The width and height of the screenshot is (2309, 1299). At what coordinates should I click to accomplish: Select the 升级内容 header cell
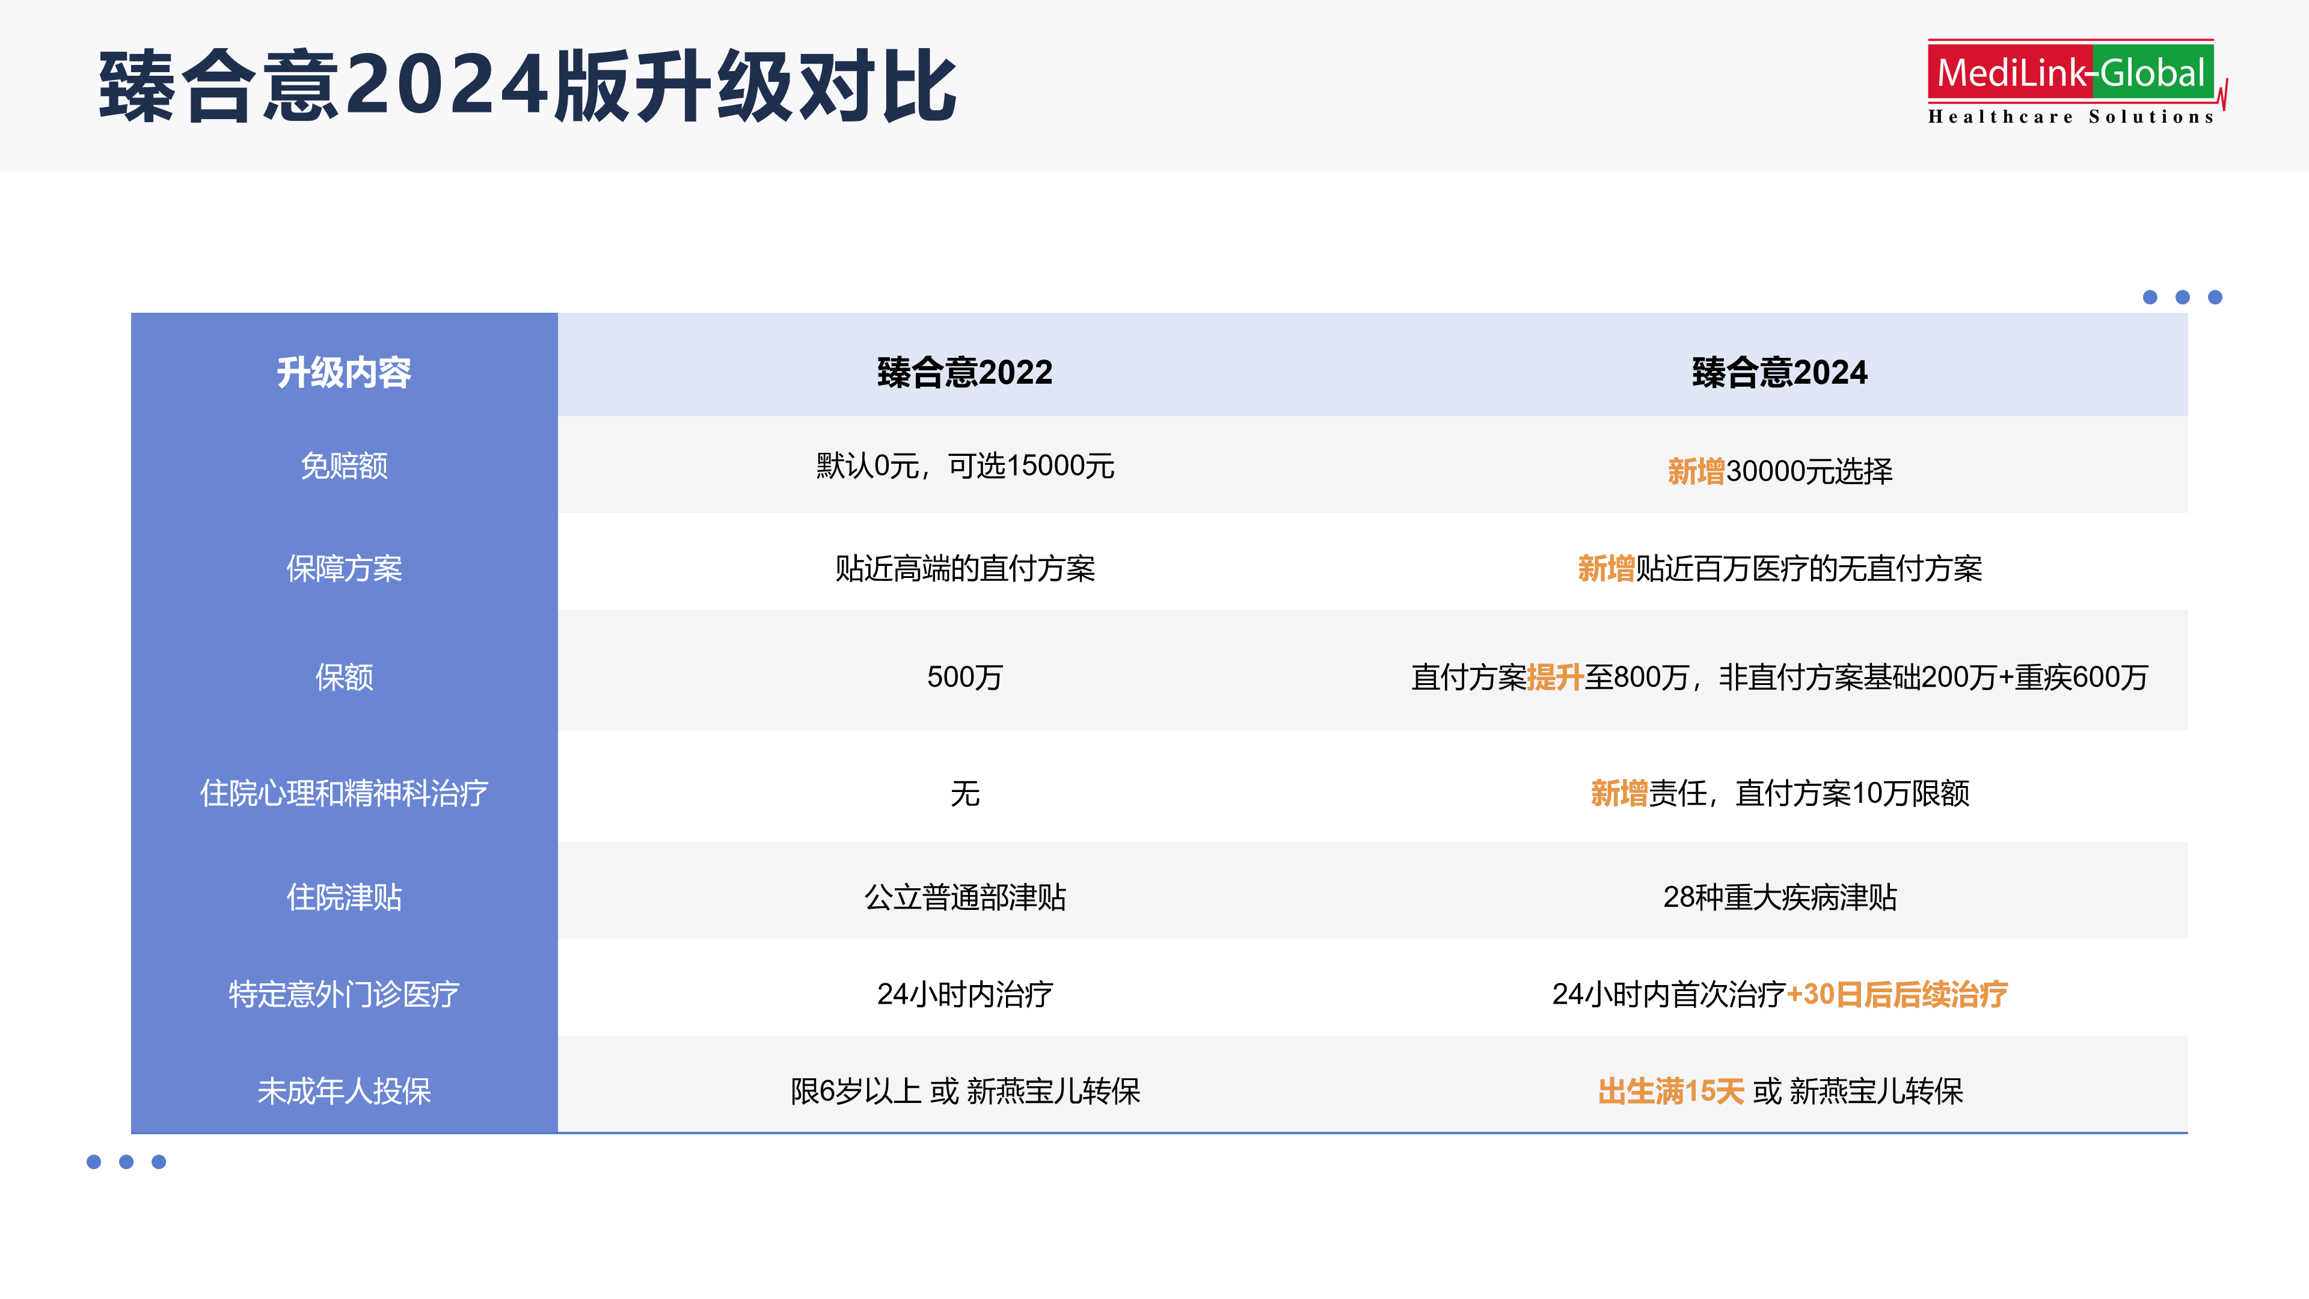click(x=343, y=372)
